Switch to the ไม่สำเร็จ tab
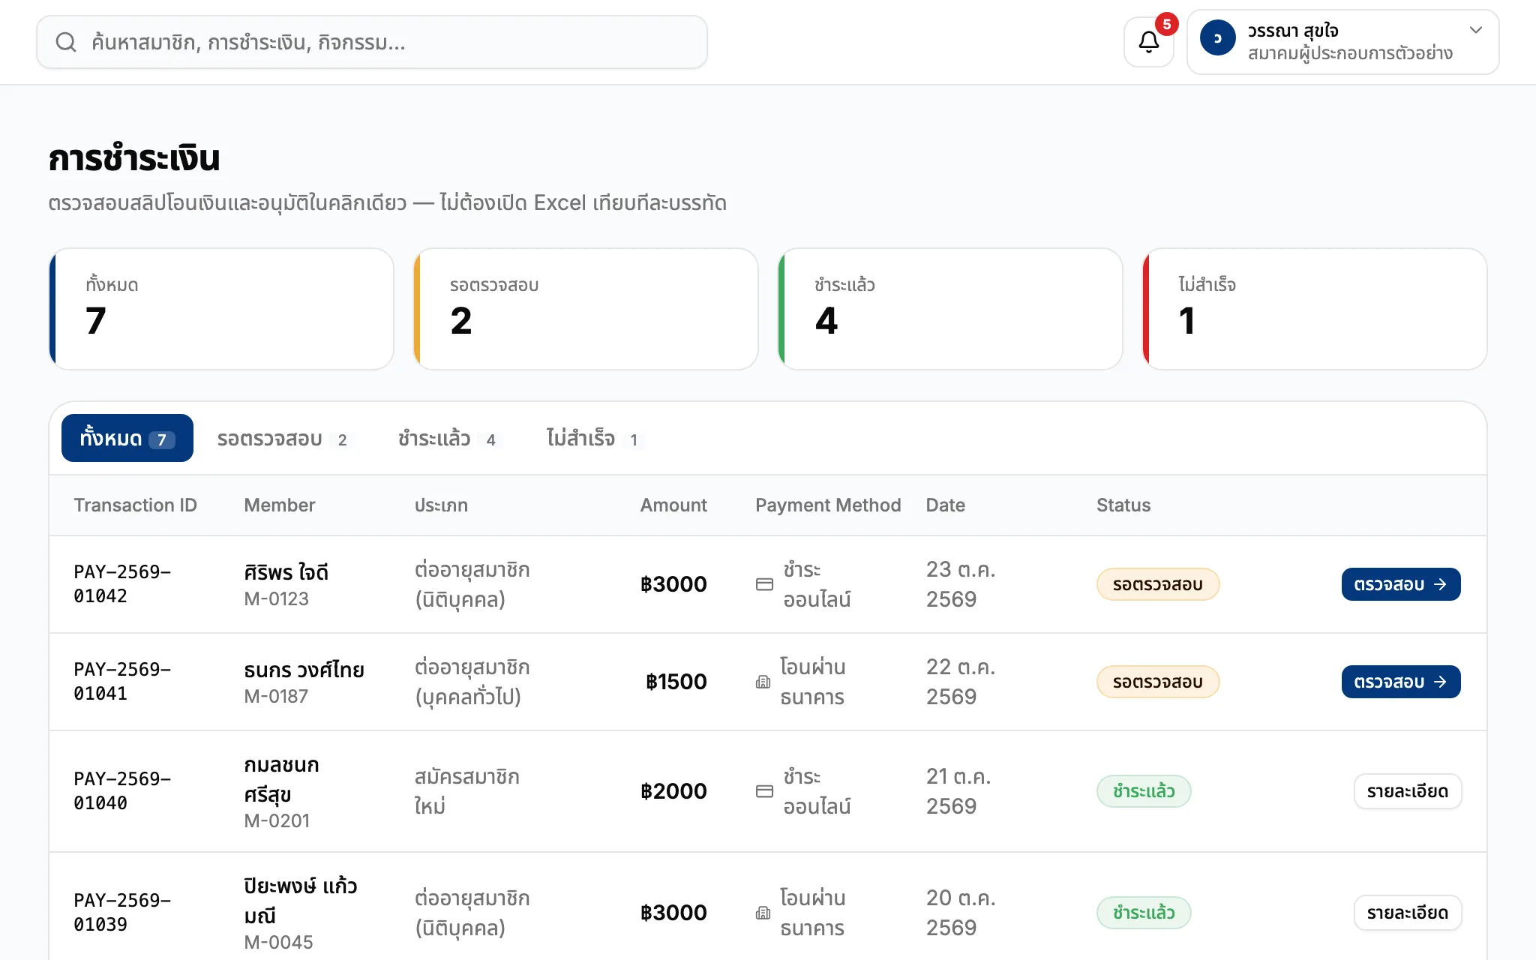The height and width of the screenshot is (960, 1536). [x=595, y=438]
